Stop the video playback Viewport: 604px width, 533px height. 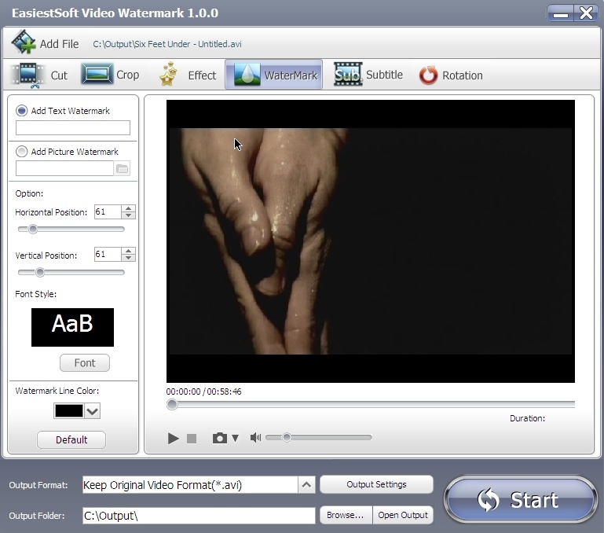(x=192, y=439)
